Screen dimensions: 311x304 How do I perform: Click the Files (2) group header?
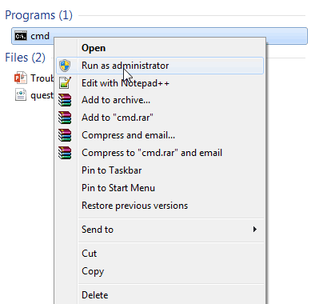tap(26, 58)
